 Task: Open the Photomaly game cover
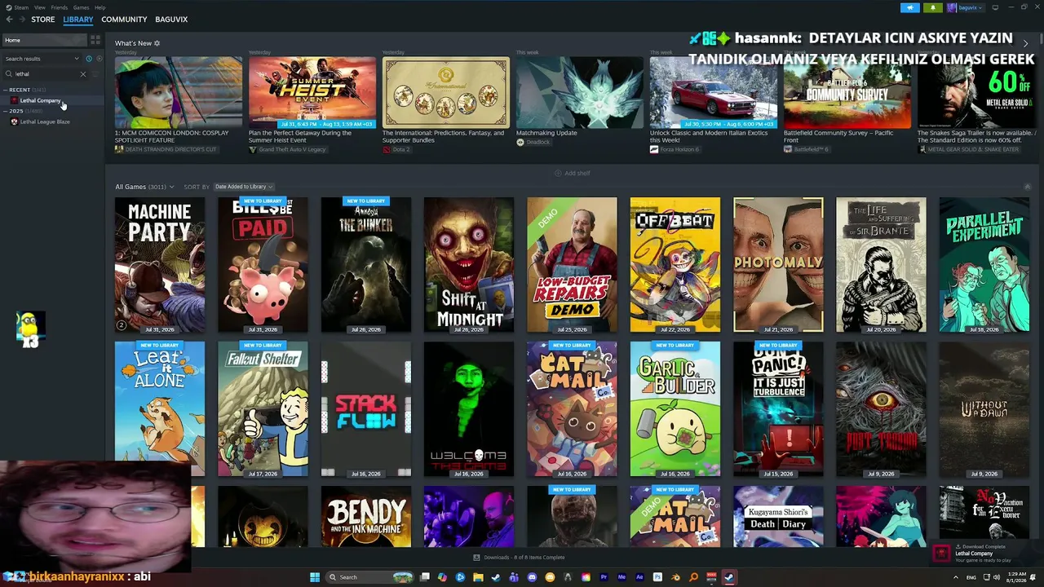pos(778,265)
